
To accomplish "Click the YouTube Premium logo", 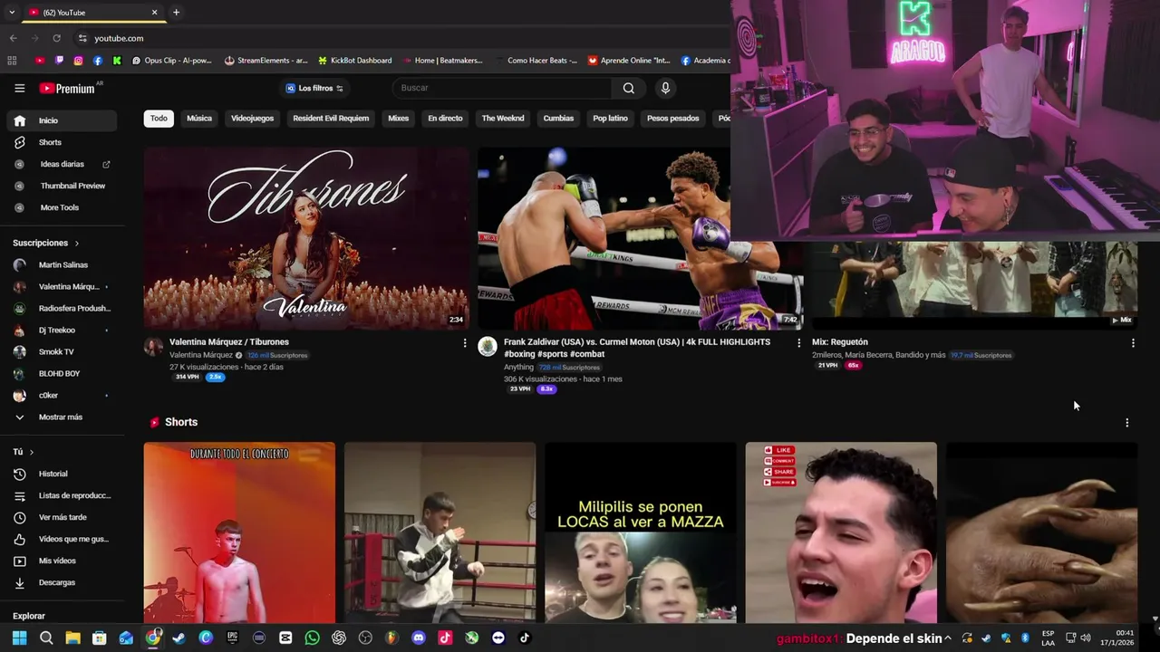I will (67, 88).
